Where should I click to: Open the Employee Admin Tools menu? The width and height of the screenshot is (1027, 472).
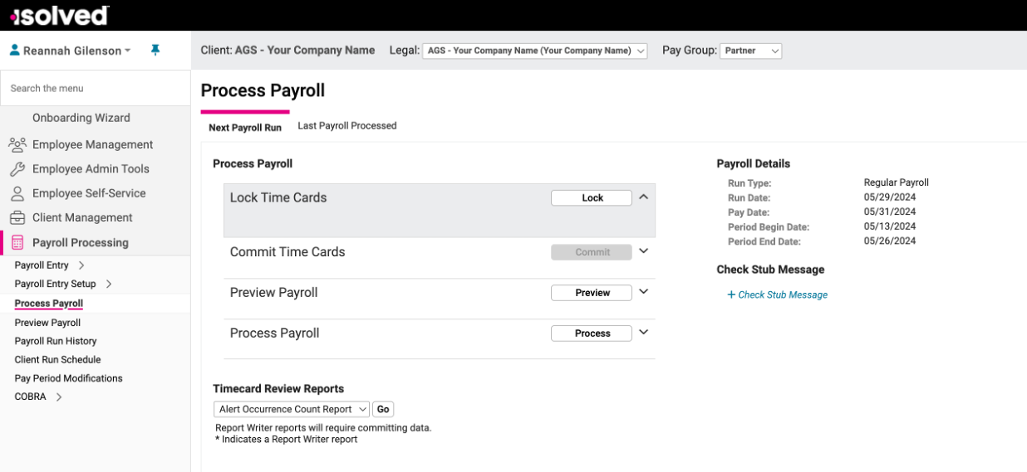pyautogui.click(x=91, y=168)
